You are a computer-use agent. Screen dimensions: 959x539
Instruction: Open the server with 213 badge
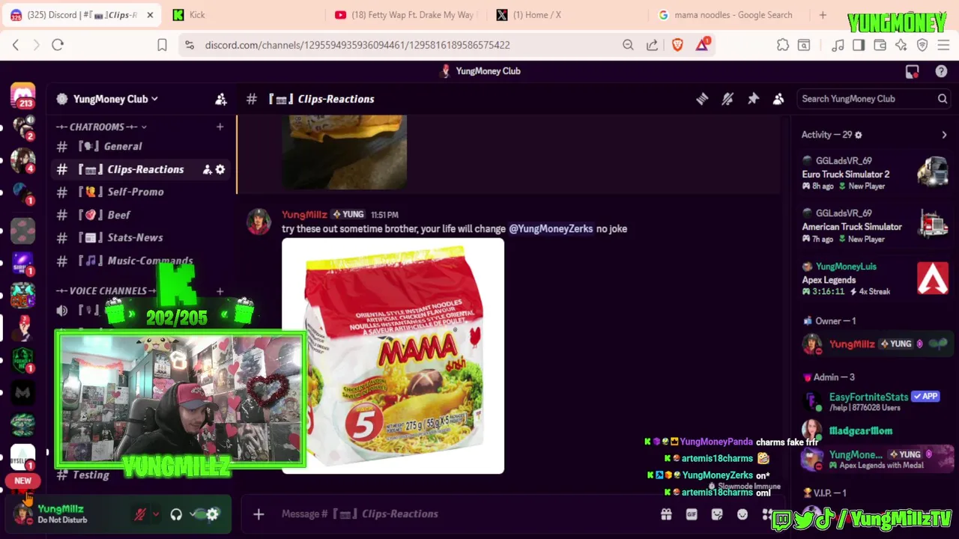pos(23,96)
